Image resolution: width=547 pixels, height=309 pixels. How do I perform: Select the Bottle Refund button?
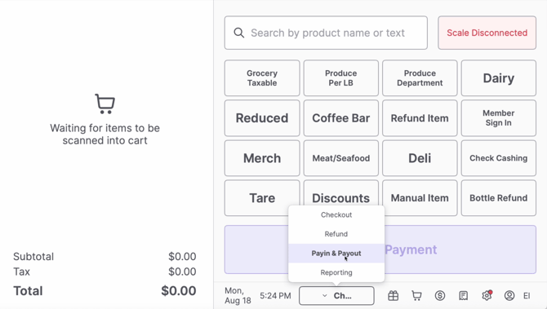[x=499, y=198]
